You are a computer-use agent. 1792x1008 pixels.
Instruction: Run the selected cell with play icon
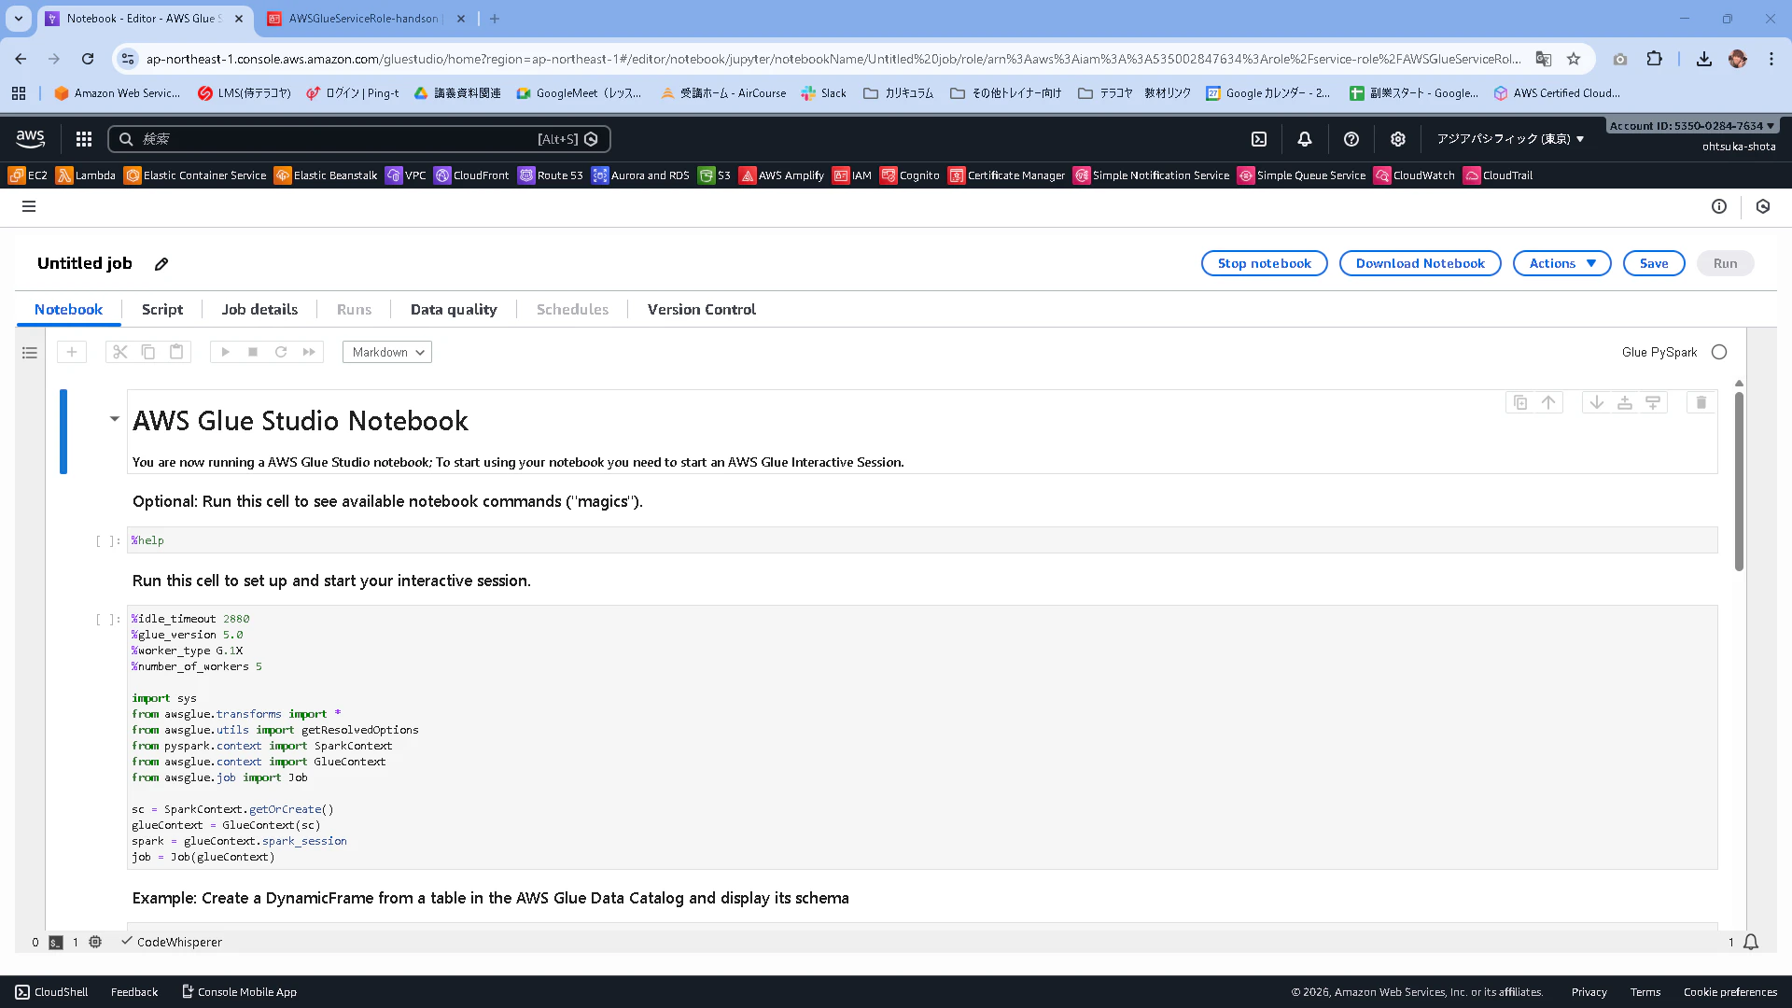(x=225, y=352)
